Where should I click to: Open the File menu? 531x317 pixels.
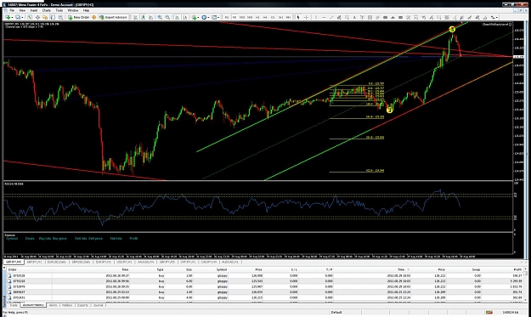(x=11, y=10)
